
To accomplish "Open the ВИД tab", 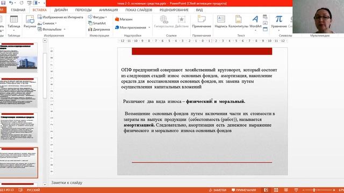I will [x=199, y=10].
